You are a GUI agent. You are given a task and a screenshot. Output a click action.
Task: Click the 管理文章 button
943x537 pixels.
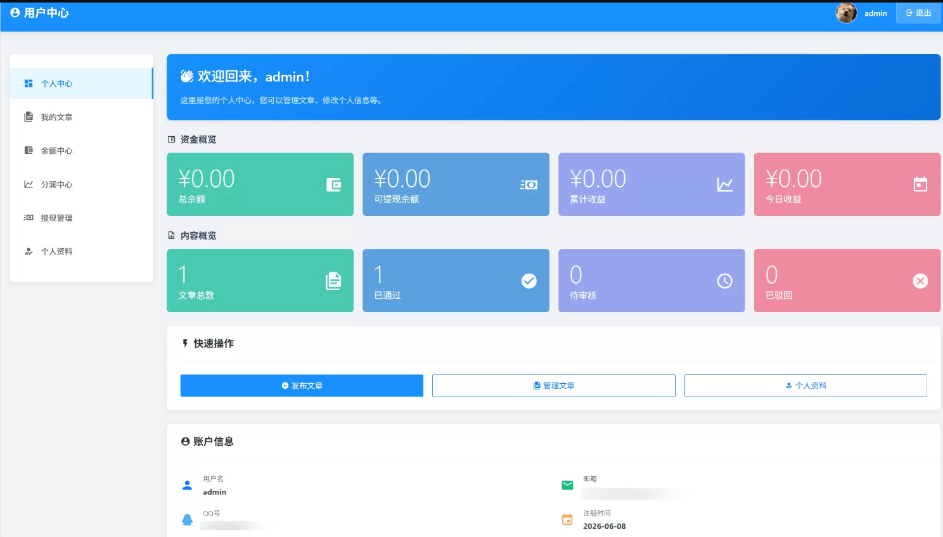554,386
